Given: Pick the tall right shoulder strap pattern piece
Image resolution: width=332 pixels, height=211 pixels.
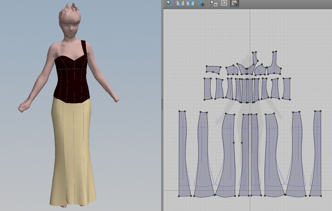Looking at the screenshot, I should pos(274,65).
